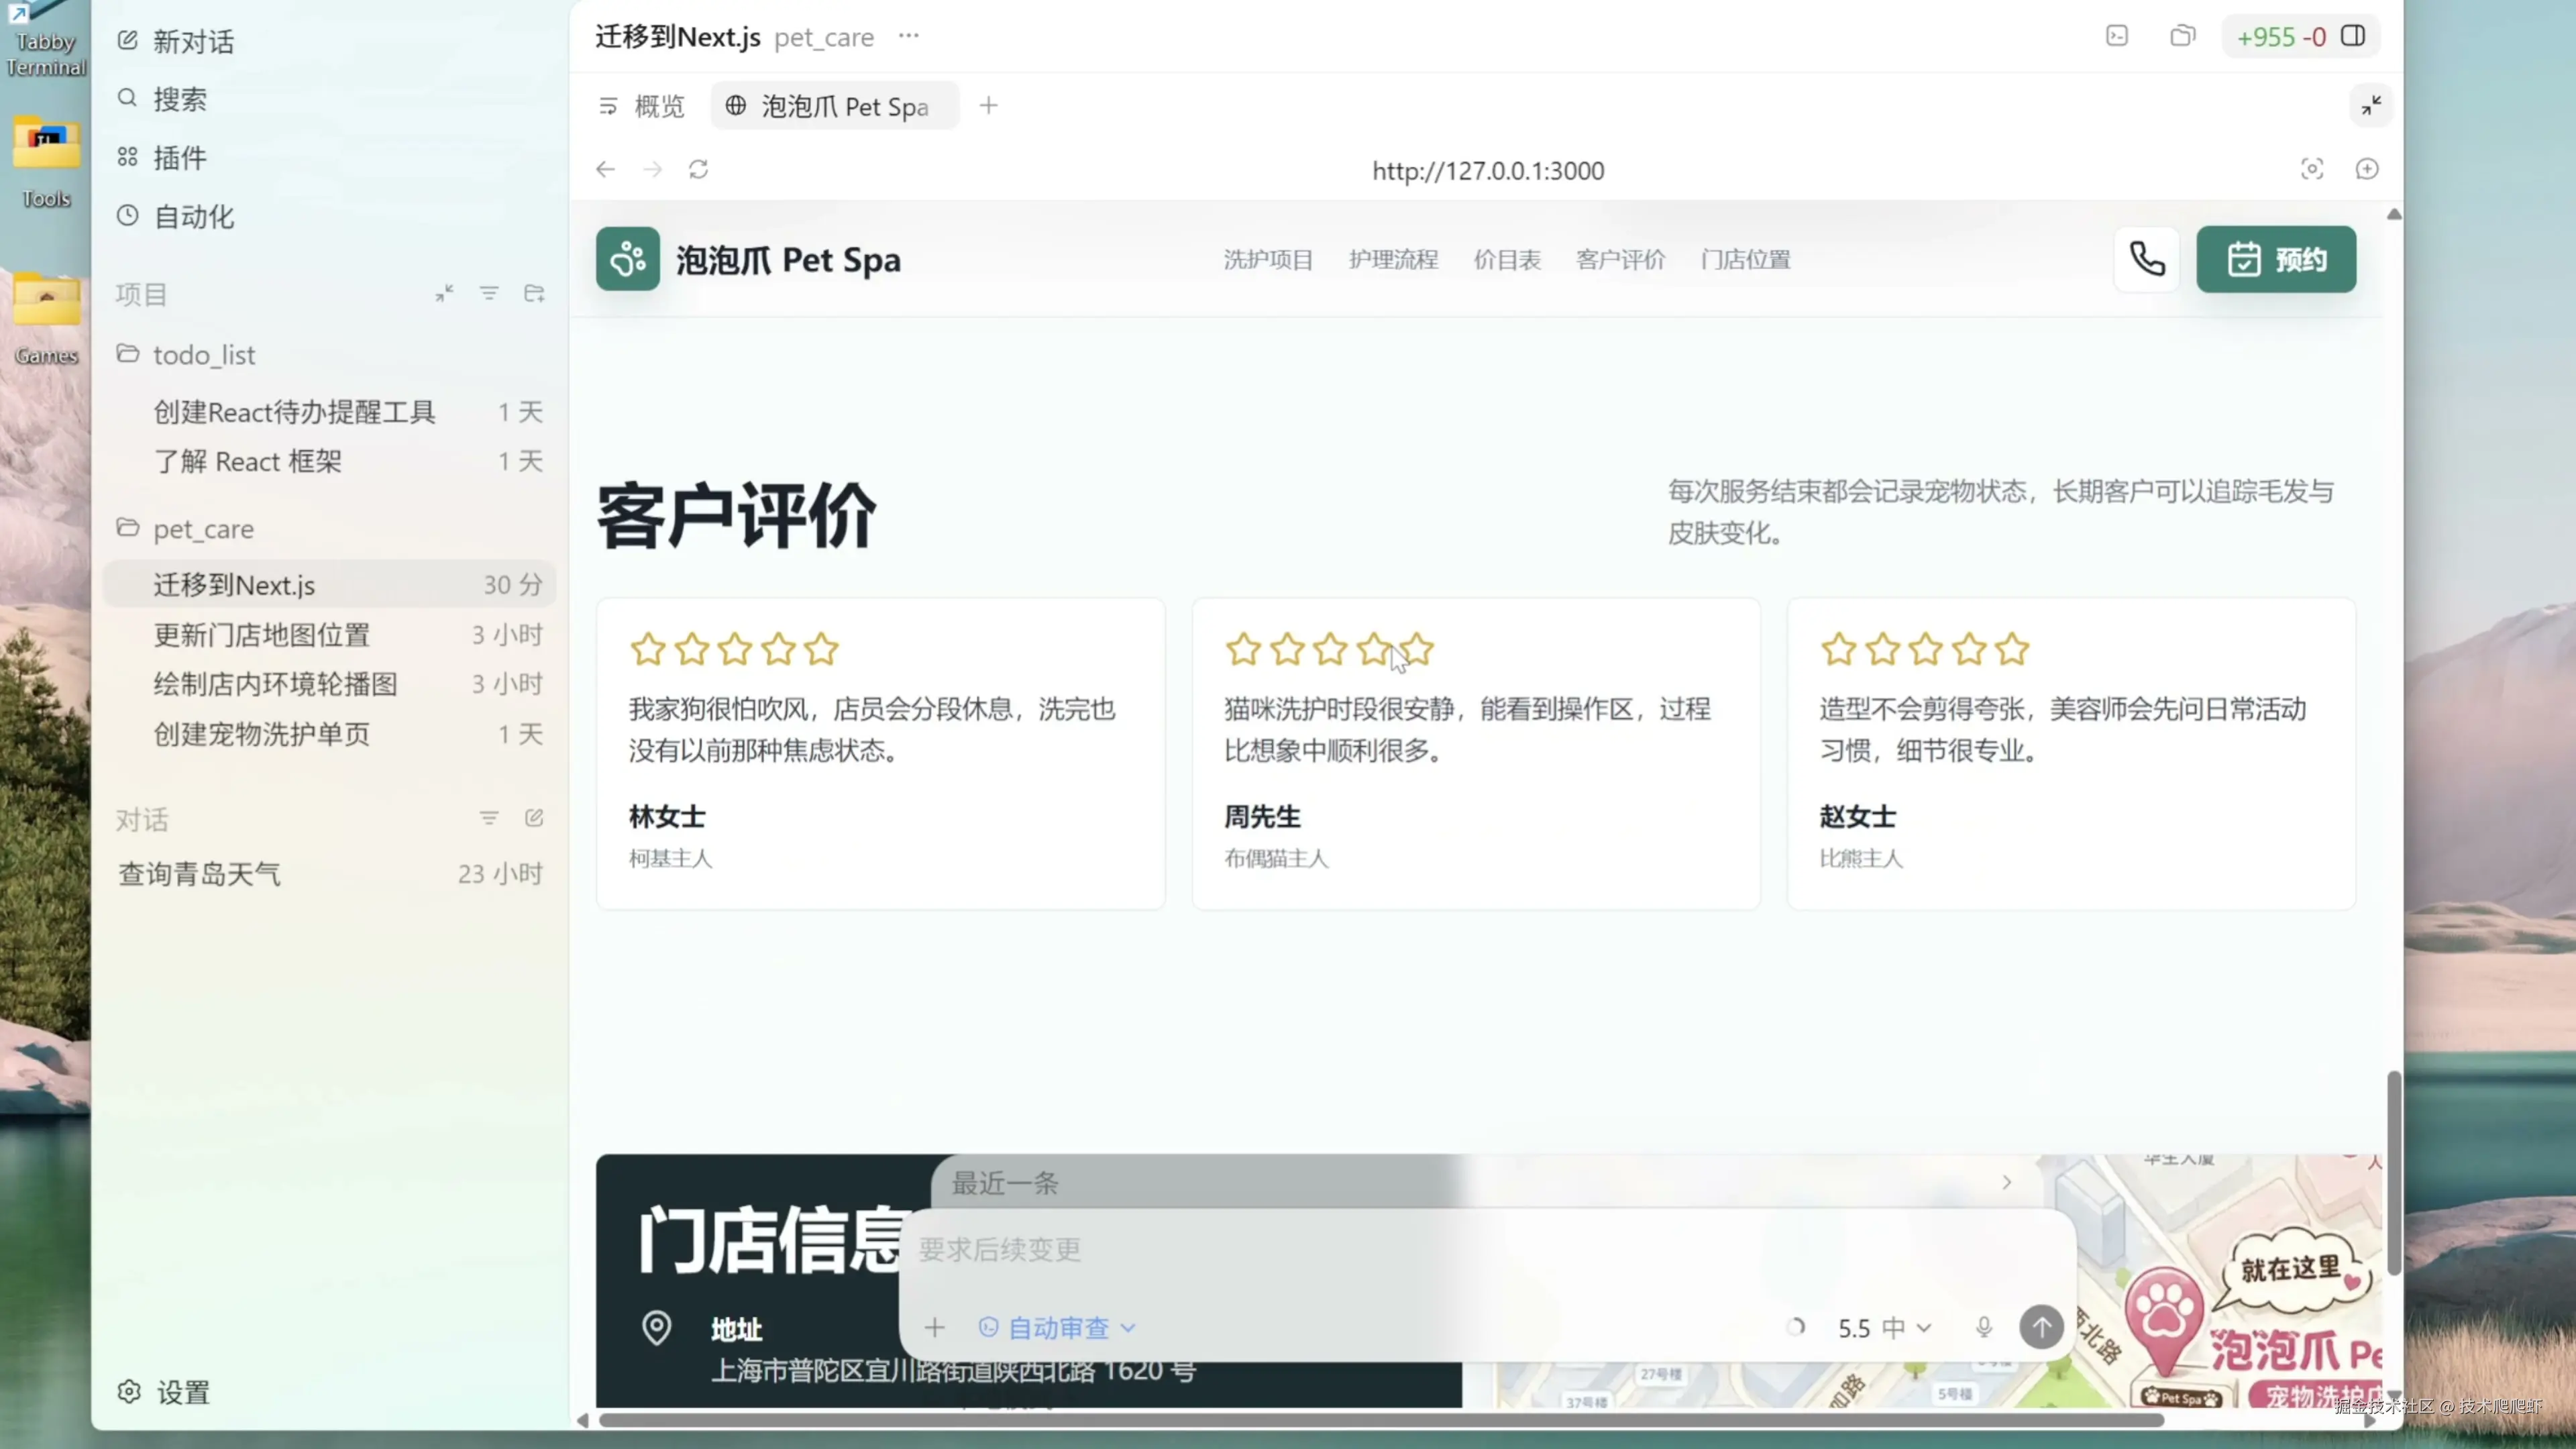Collapse all projects with the collapse icon
The width and height of the screenshot is (2576, 1449).
(x=444, y=293)
